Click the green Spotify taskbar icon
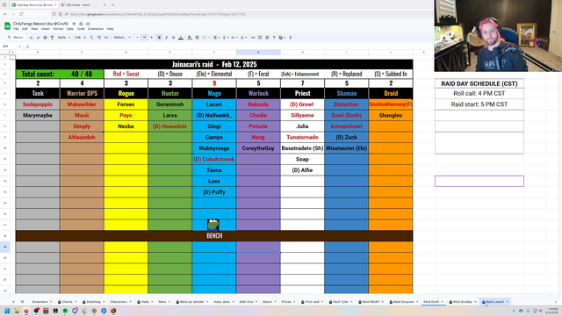562x316 pixels. pos(65,311)
